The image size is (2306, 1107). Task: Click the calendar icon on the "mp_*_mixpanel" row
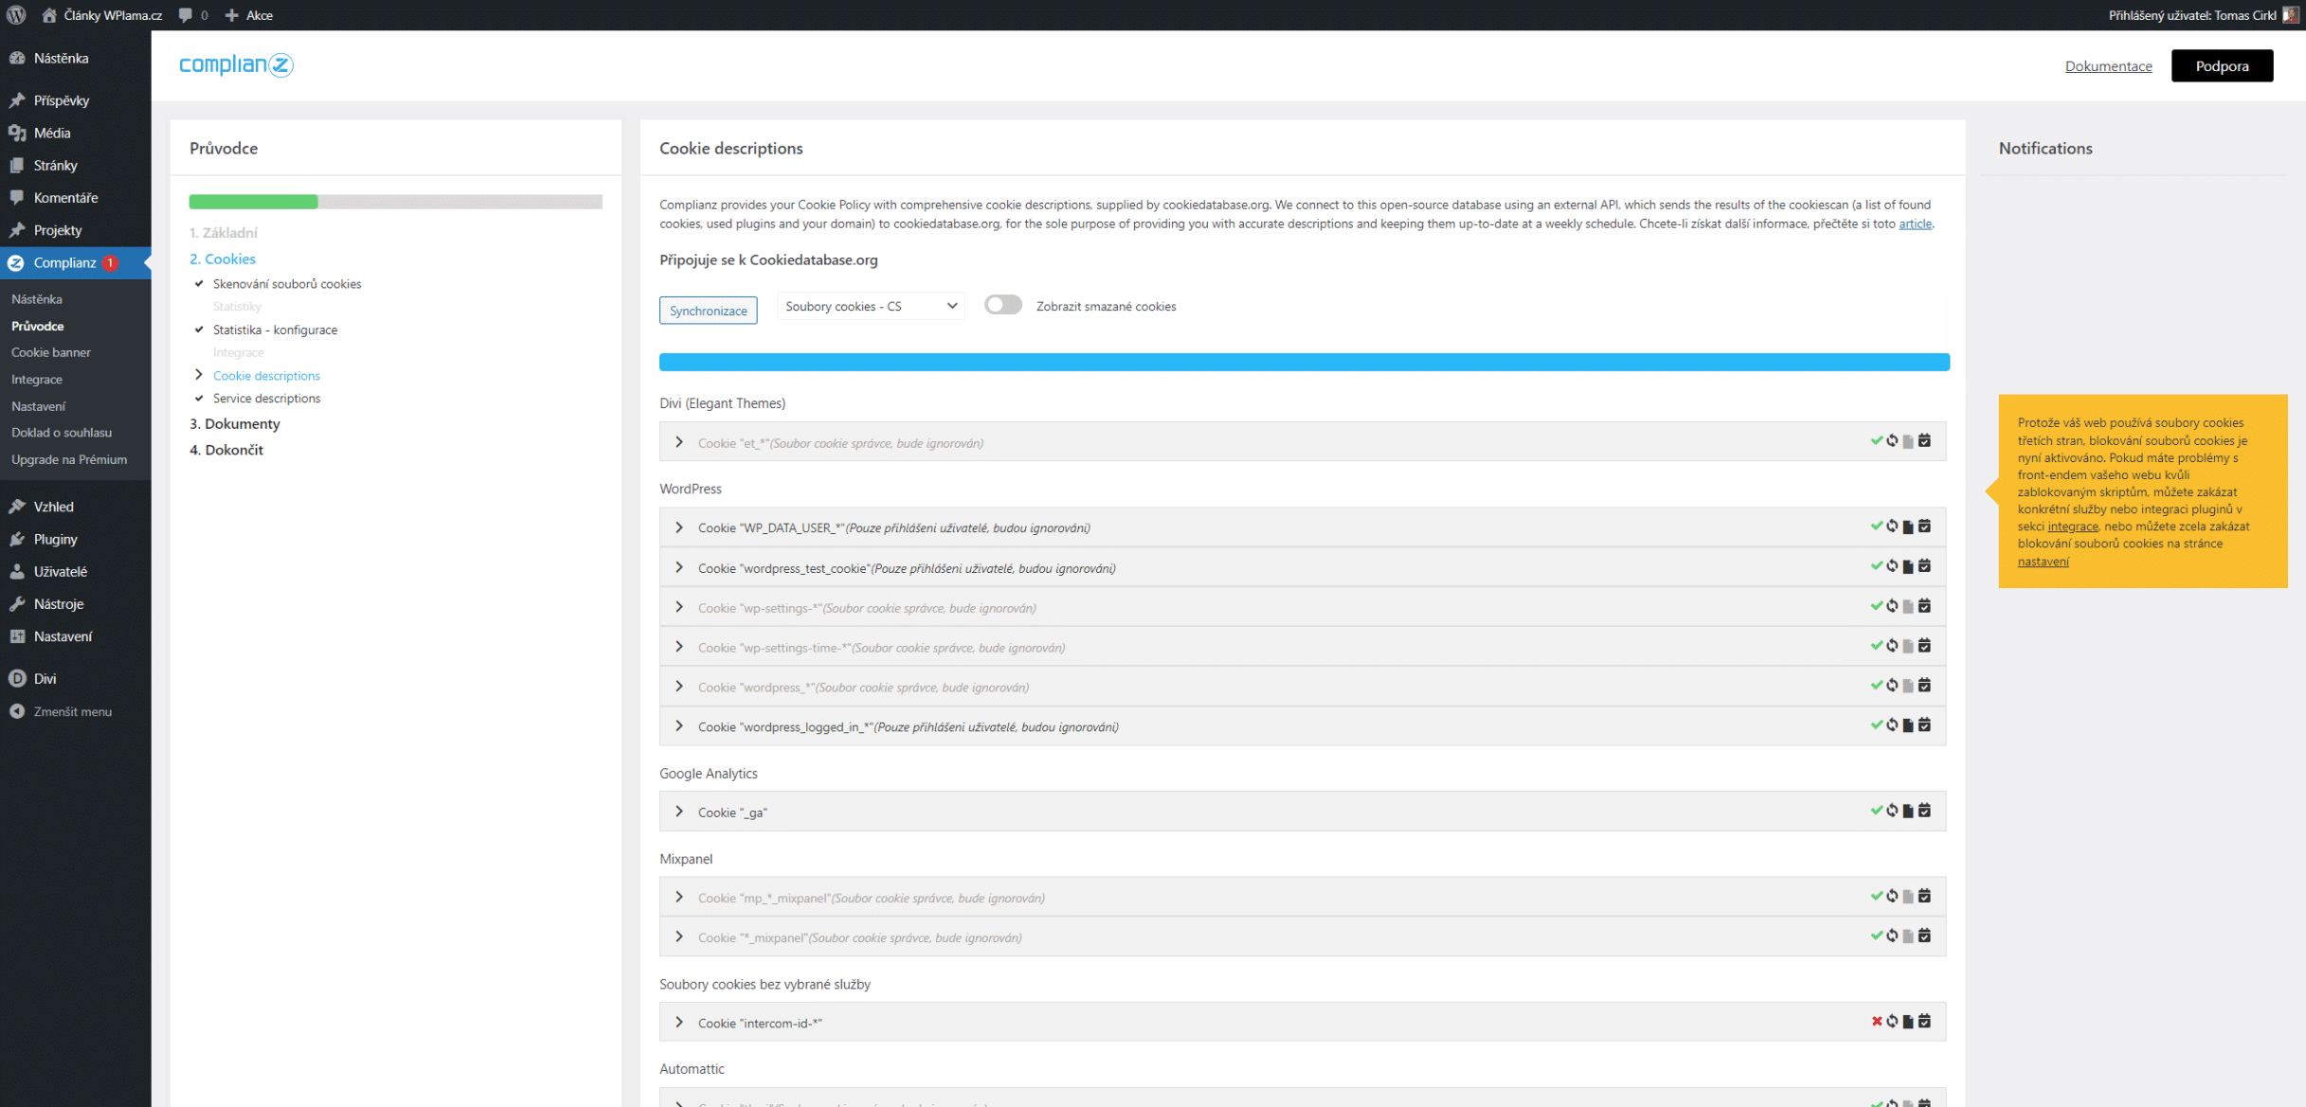pyautogui.click(x=1924, y=896)
